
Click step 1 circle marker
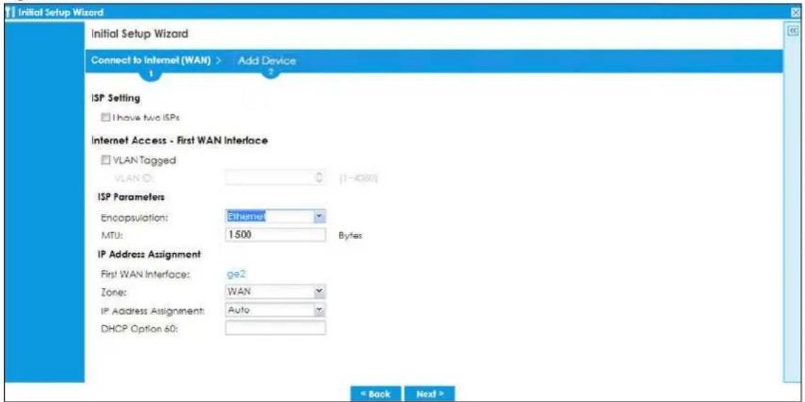click(151, 74)
